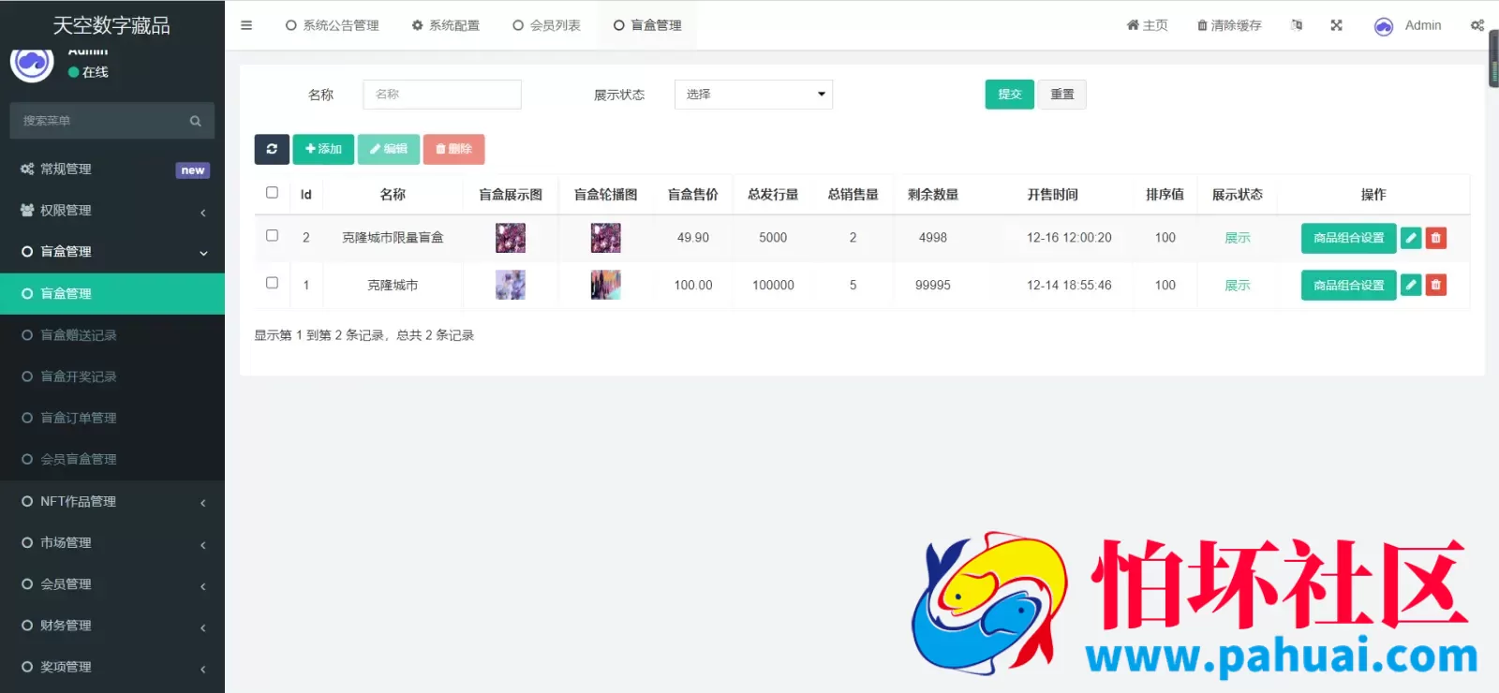Expand 市场管理 sidebar menu
This screenshot has height=693, width=1499.
112,543
